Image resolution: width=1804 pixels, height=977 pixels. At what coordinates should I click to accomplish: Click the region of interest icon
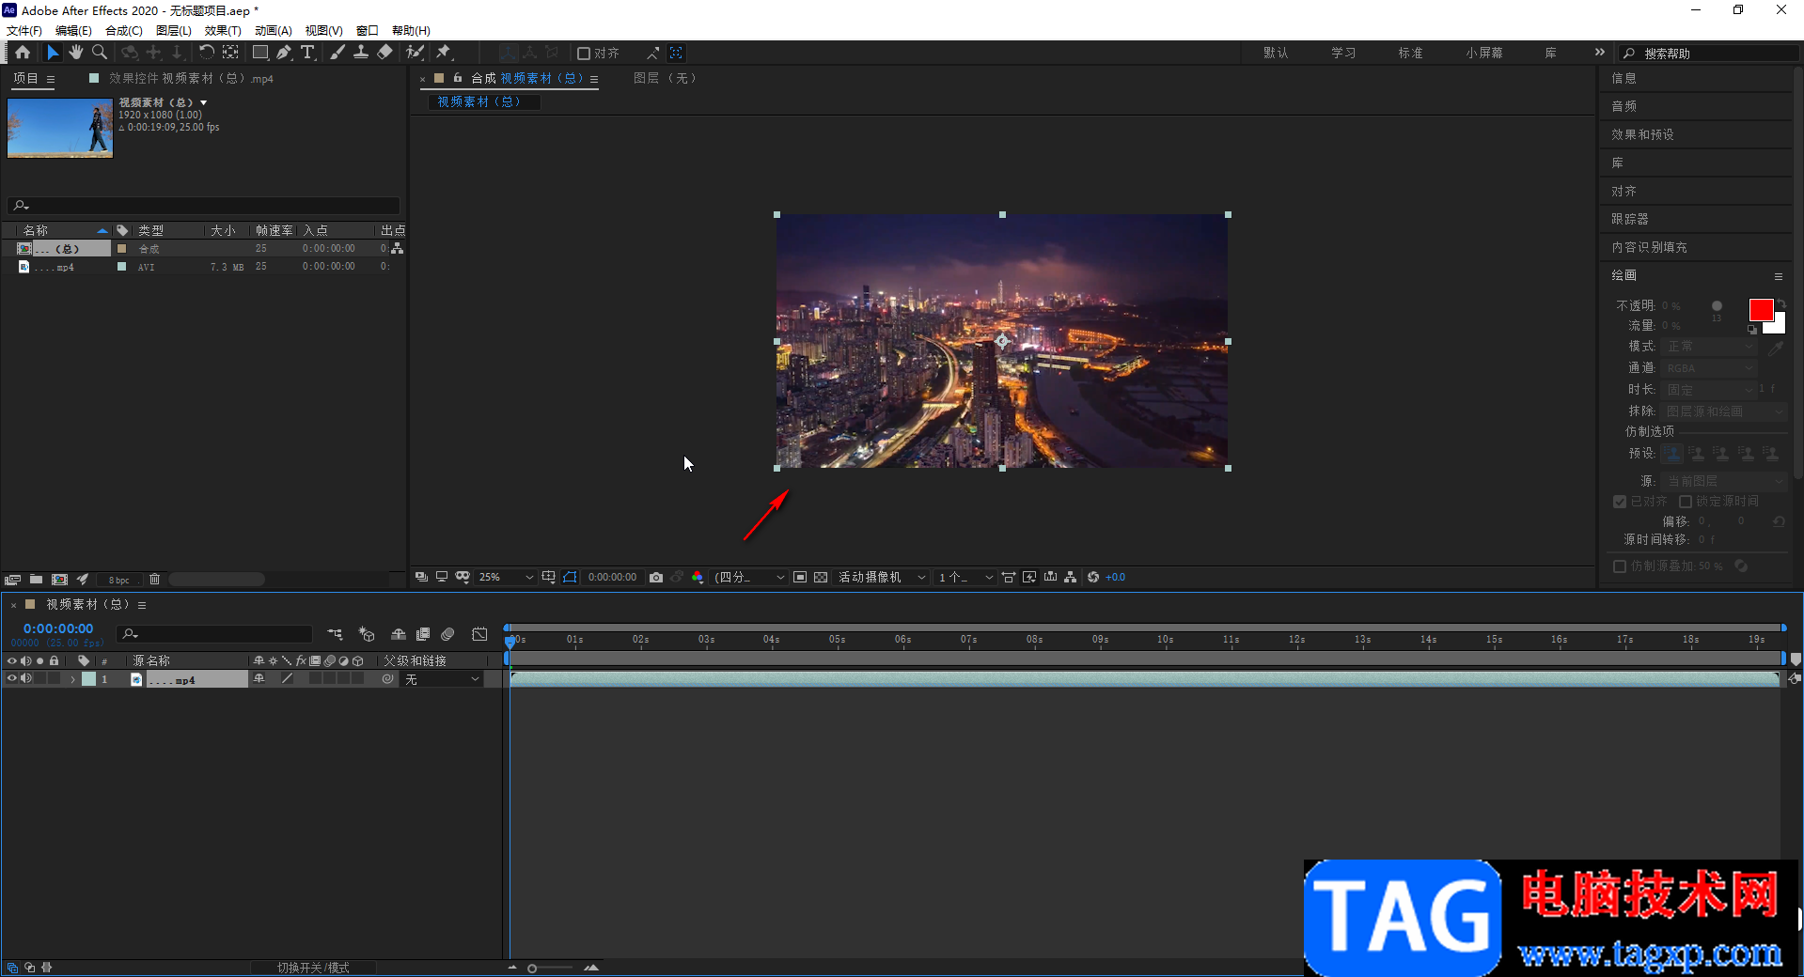(800, 577)
